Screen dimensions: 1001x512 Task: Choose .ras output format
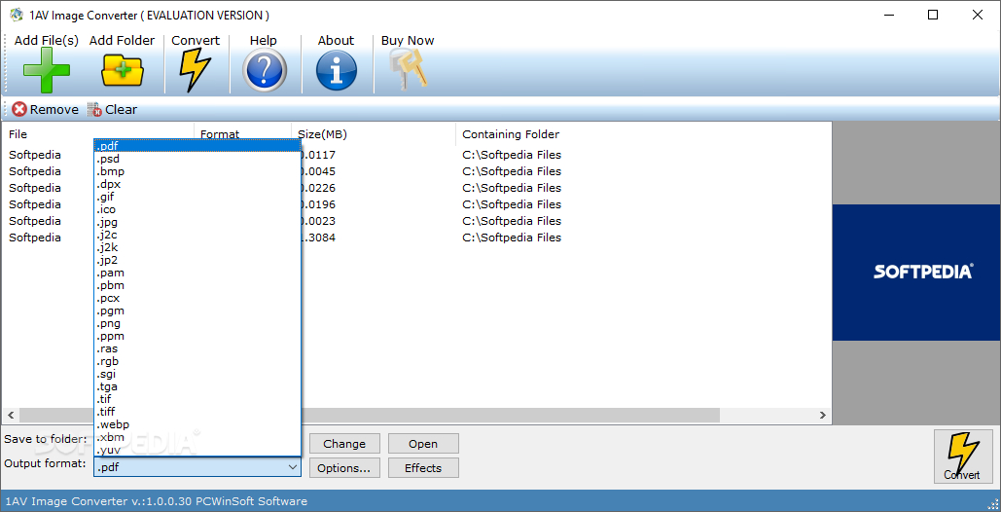(197, 348)
